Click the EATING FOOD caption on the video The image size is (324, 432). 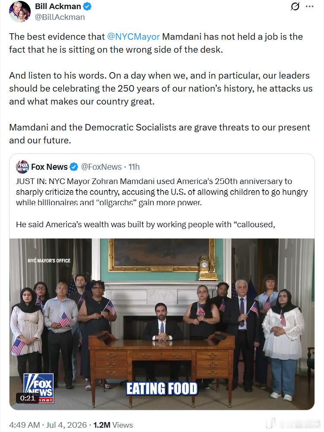coord(162,389)
